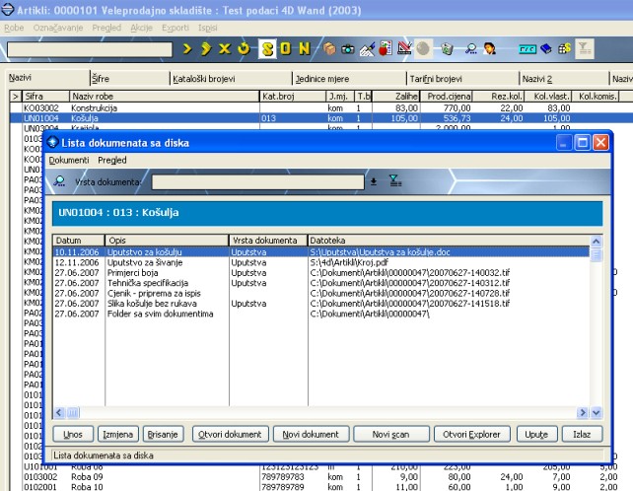Click the Novi scan button

pos(391,434)
